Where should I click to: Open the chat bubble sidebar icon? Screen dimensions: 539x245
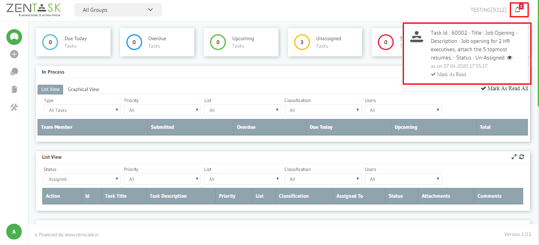coord(14,72)
